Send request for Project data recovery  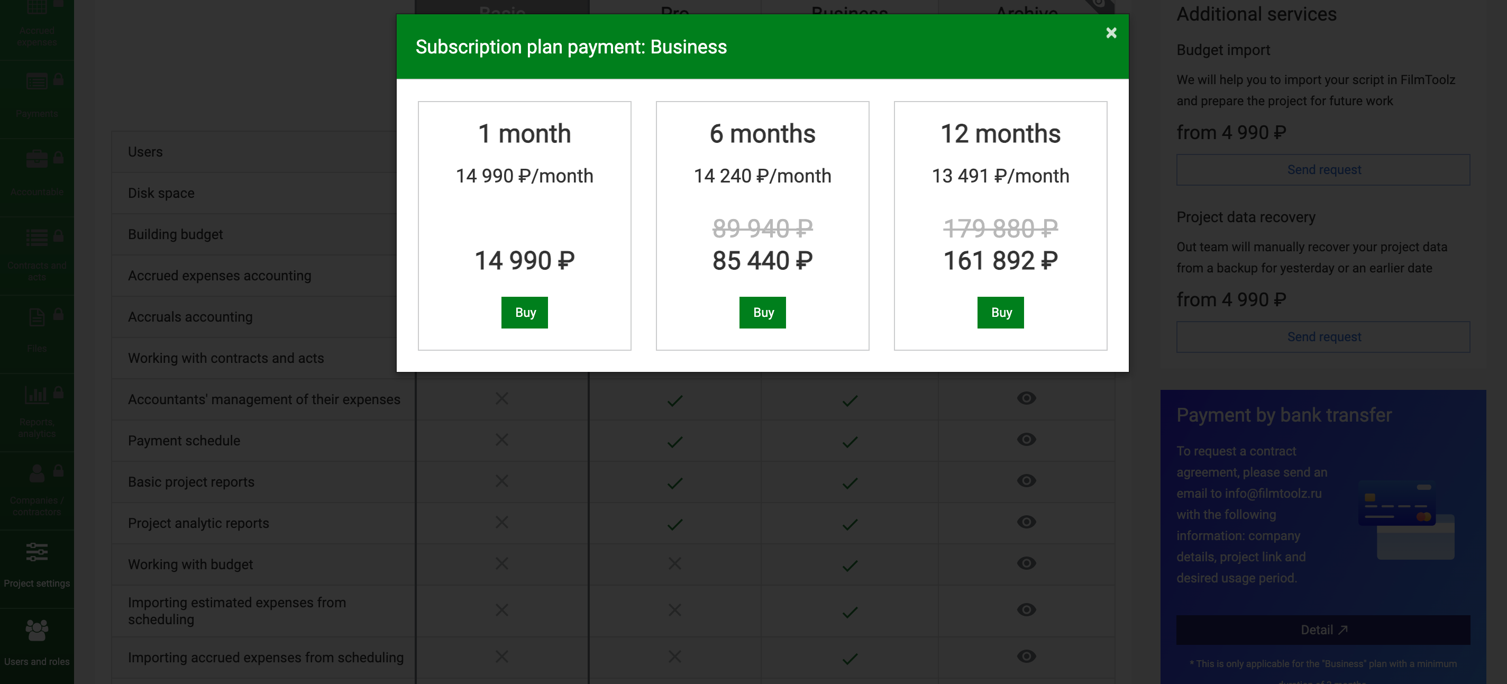(x=1323, y=337)
